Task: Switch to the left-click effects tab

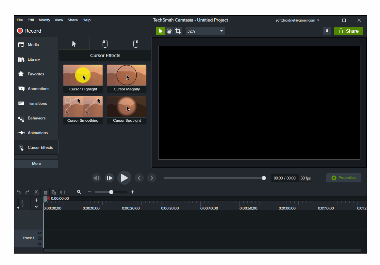Action: pos(105,44)
